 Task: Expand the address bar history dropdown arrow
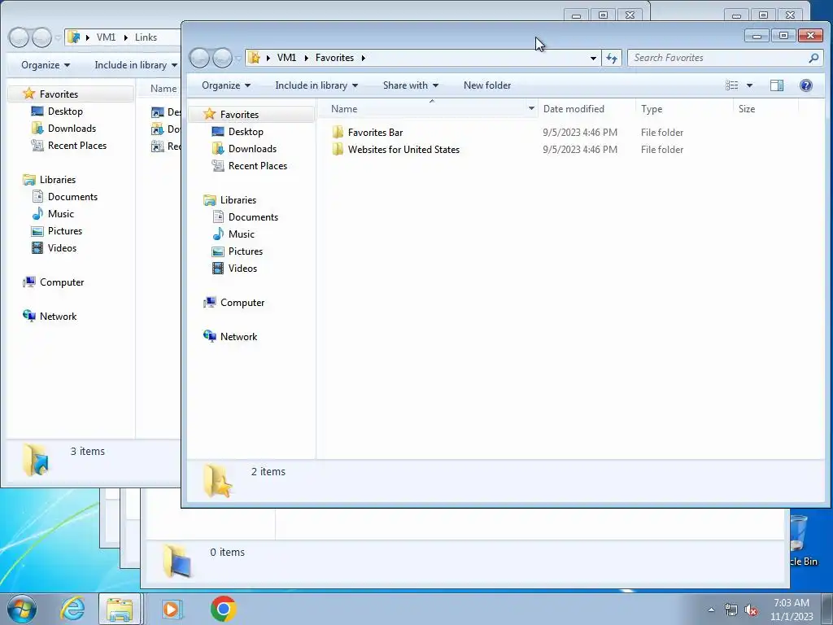pyautogui.click(x=593, y=58)
